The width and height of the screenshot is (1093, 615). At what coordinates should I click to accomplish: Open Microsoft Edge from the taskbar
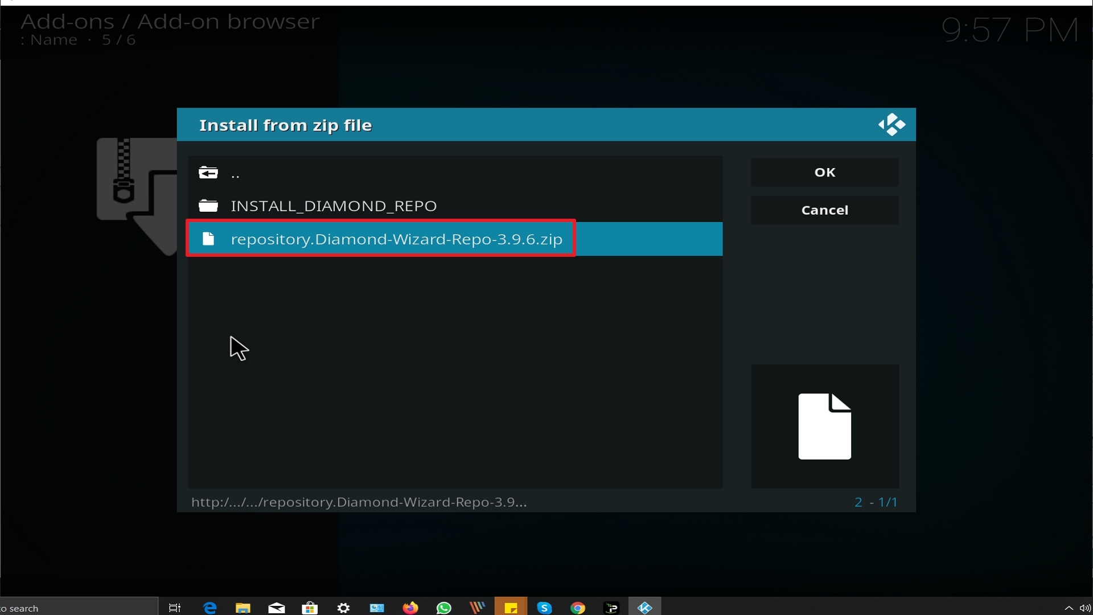pos(210,608)
